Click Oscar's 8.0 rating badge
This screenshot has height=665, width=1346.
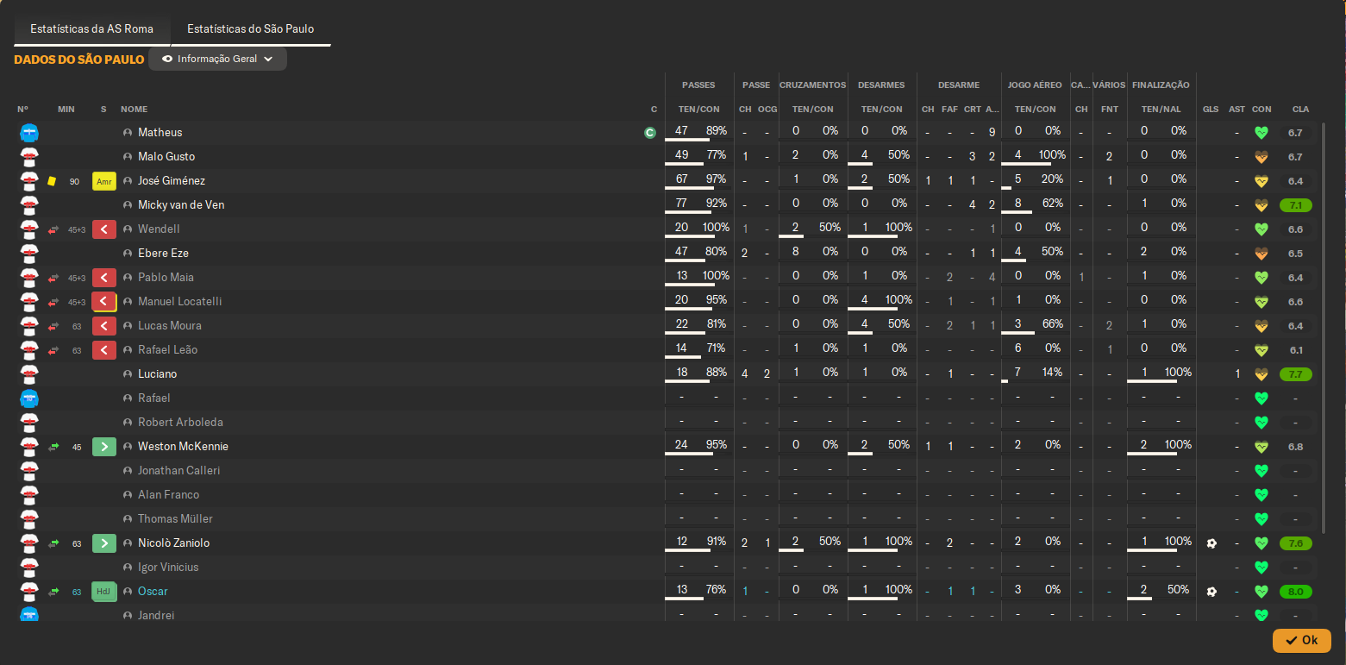1295,592
